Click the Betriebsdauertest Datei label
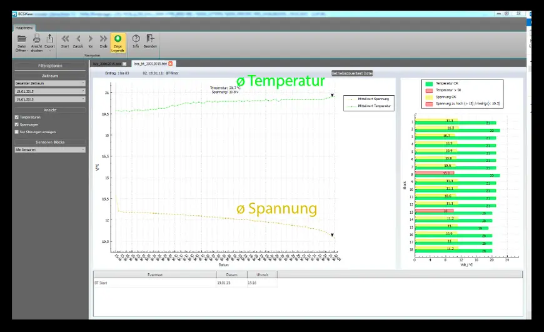This screenshot has height=332, width=544. point(352,73)
